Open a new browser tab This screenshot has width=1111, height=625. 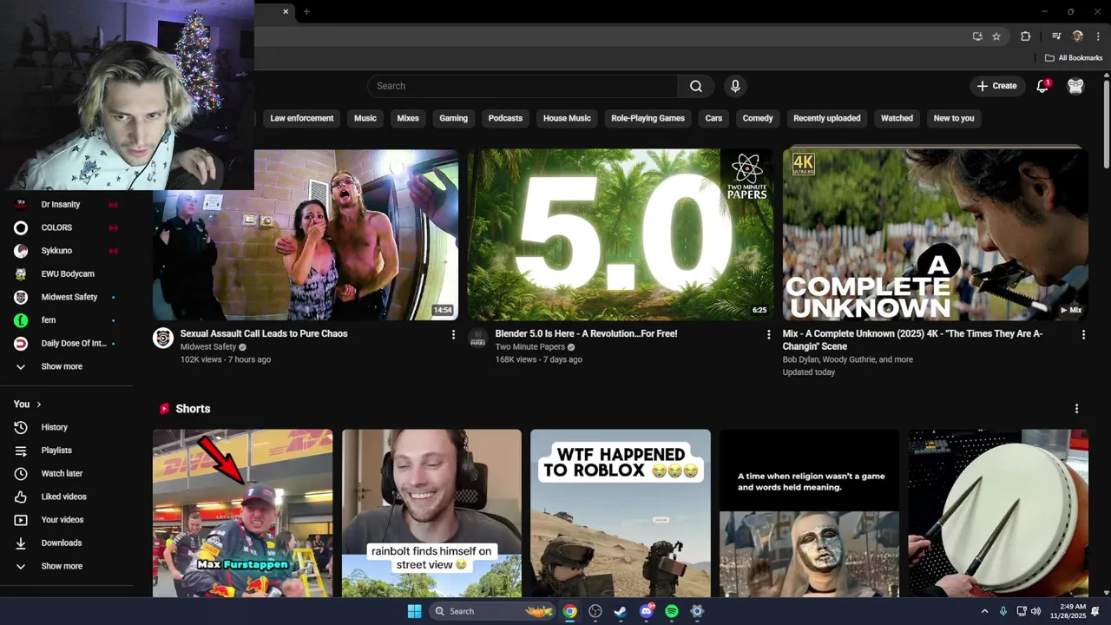click(x=306, y=11)
